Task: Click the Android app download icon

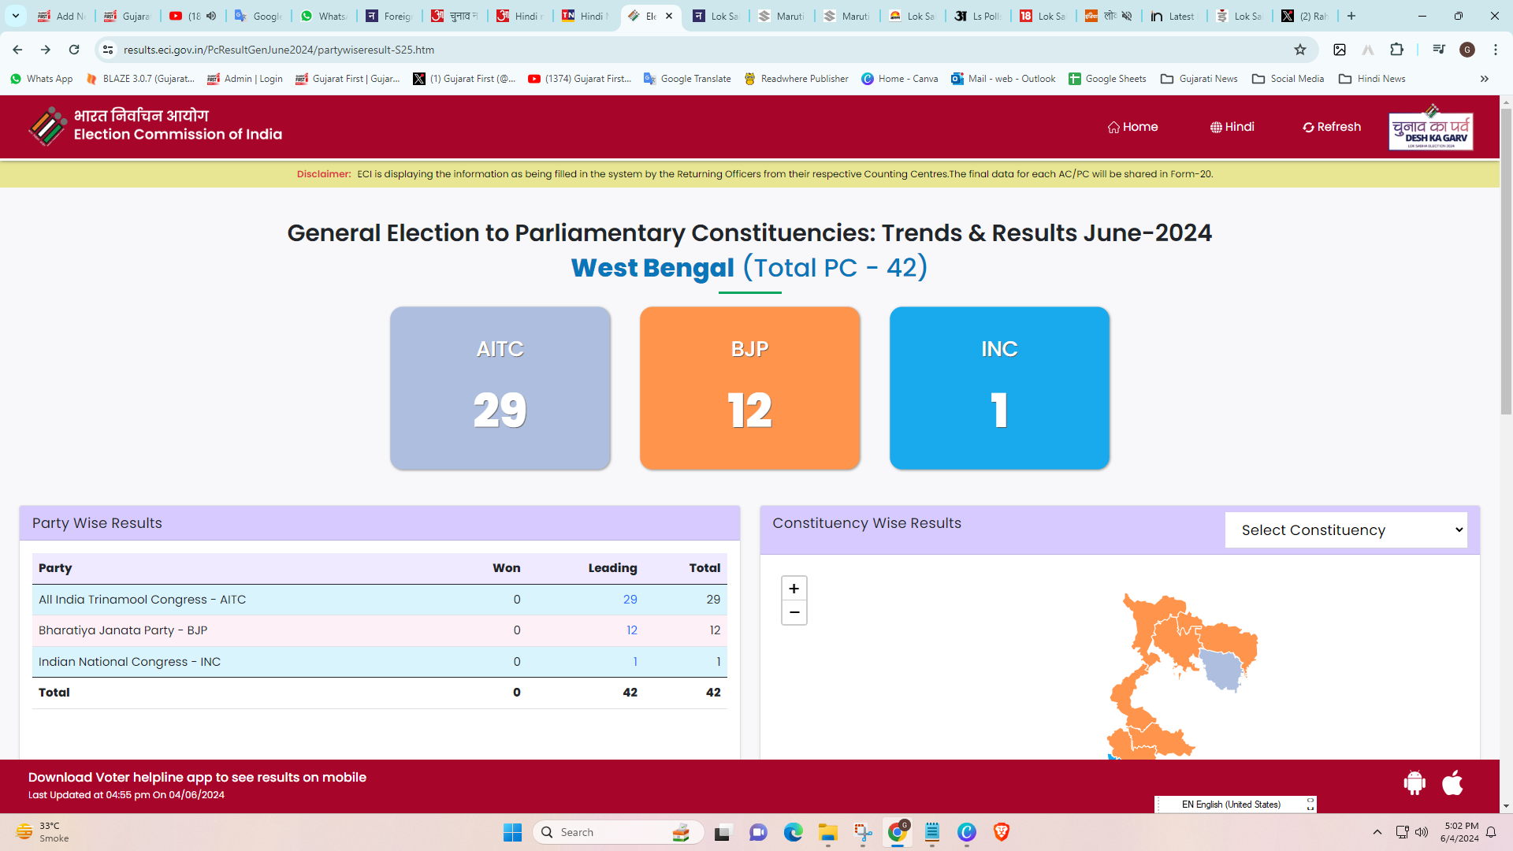Action: click(x=1414, y=782)
